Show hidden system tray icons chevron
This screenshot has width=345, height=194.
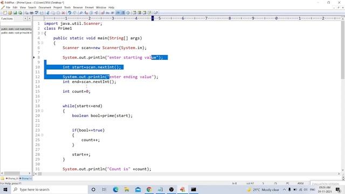[x=284, y=190]
